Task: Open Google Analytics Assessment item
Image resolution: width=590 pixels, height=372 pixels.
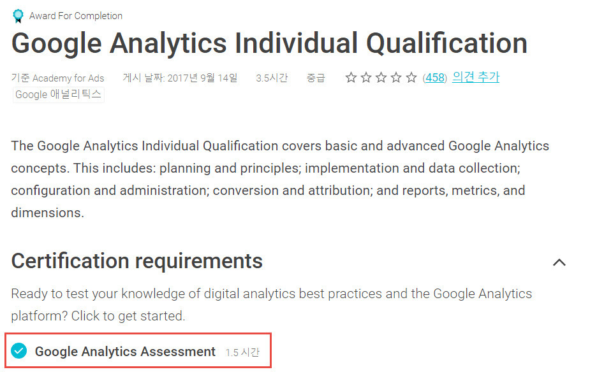Action: pyautogui.click(x=125, y=352)
